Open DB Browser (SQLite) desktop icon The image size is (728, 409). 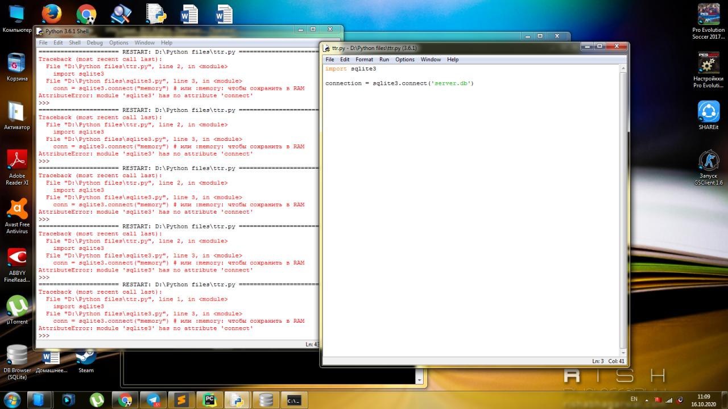17,362
